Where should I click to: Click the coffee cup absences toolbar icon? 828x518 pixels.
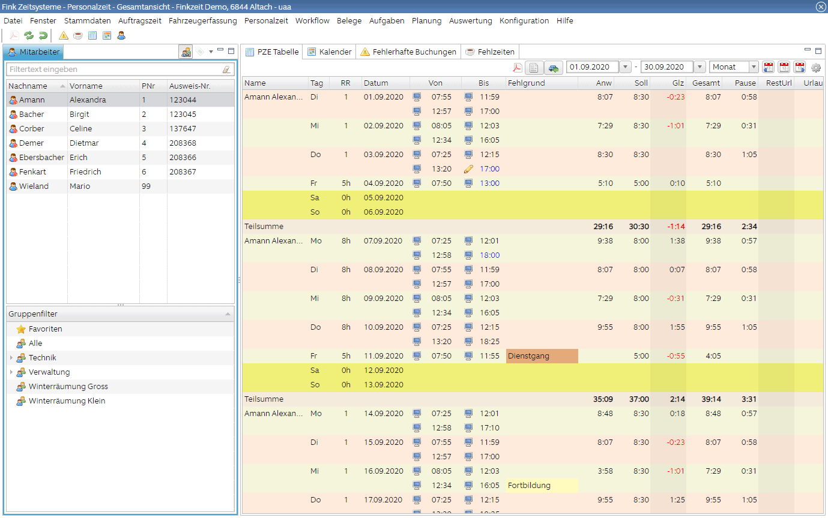tap(78, 35)
